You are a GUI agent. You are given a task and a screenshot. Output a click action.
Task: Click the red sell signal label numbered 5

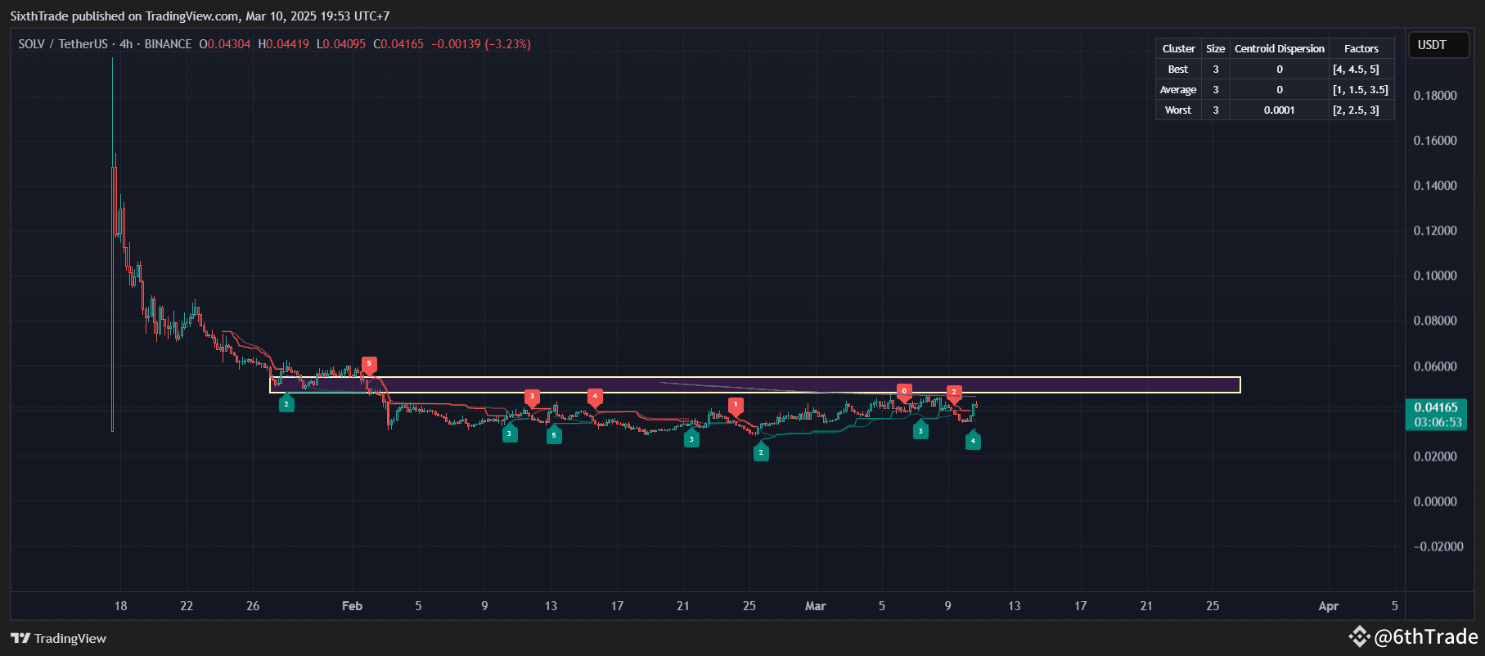369,364
